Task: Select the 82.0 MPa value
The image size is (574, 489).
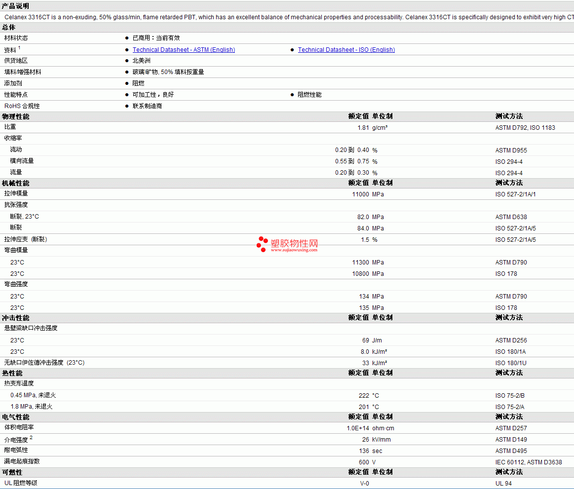Action: [371, 217]
